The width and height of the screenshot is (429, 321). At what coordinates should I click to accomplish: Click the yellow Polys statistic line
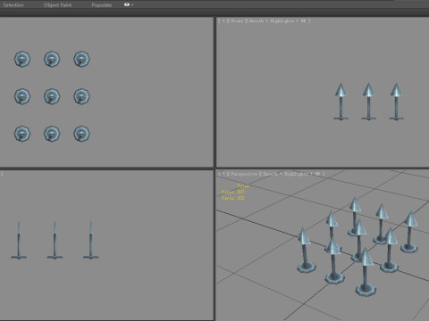[x=233, y=192]
